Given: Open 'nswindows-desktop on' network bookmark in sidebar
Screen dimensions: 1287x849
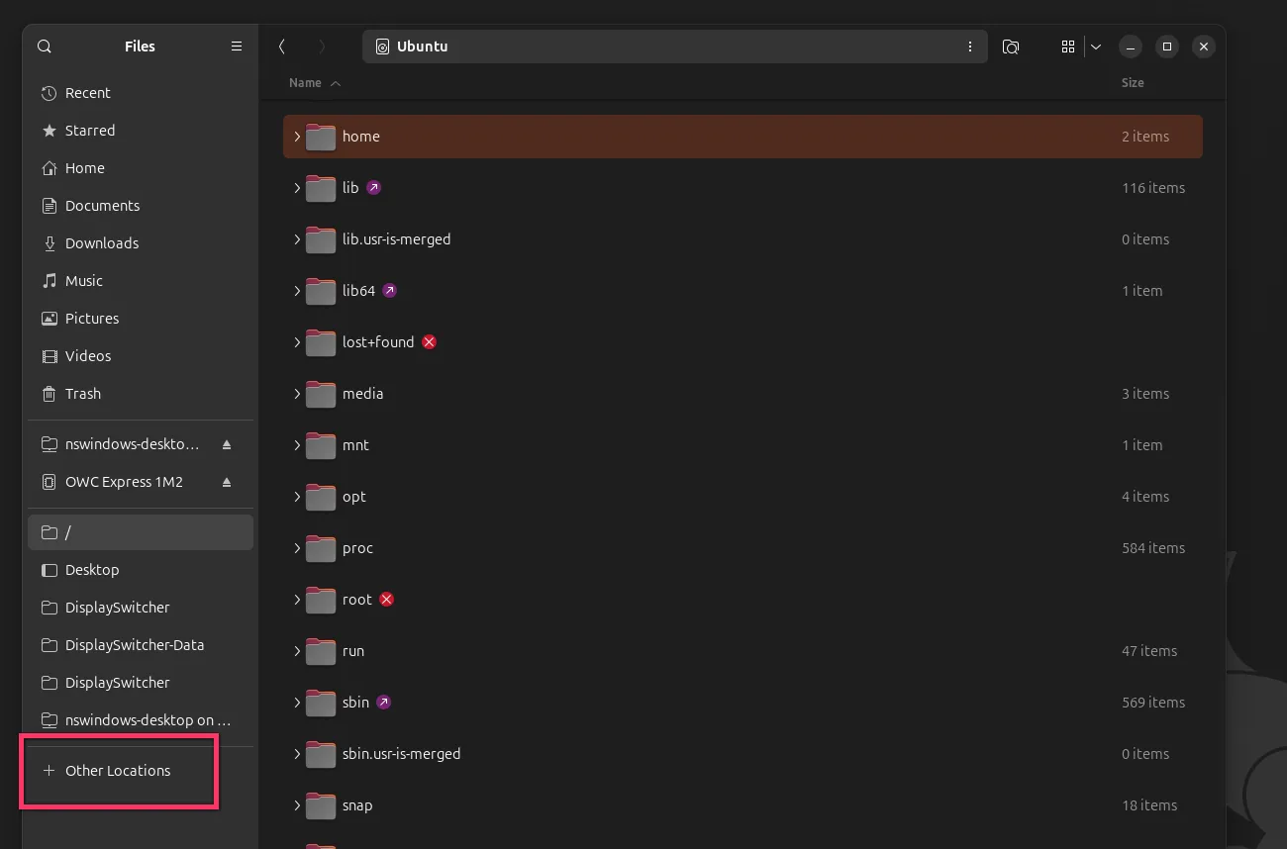Looking at the screenshot, I should 141,720.
